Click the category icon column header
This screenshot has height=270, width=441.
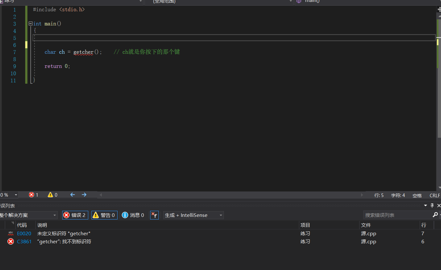coord(11,225)
